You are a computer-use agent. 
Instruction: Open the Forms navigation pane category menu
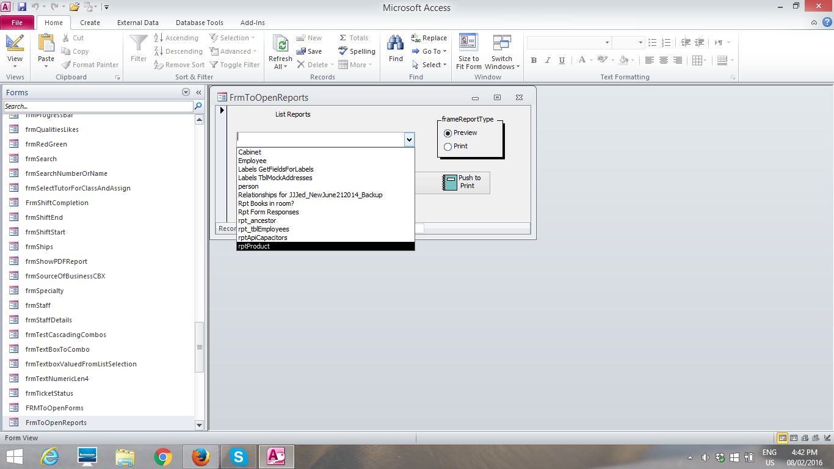tap(186, 92)
